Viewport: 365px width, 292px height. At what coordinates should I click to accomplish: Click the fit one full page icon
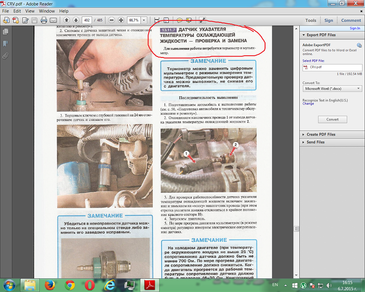pyautogui.click(x=166, y=20)
